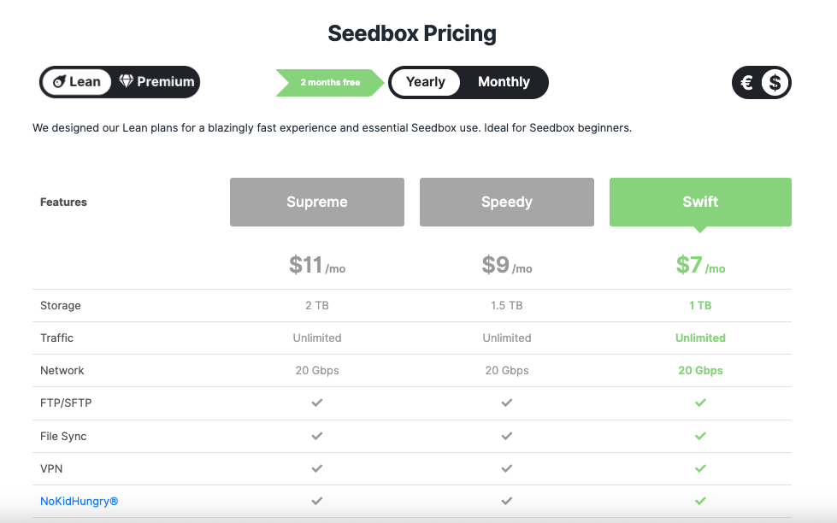Click the Premium diamond icon
This screenshot has height=523, width=837.
tap(126, 80)
